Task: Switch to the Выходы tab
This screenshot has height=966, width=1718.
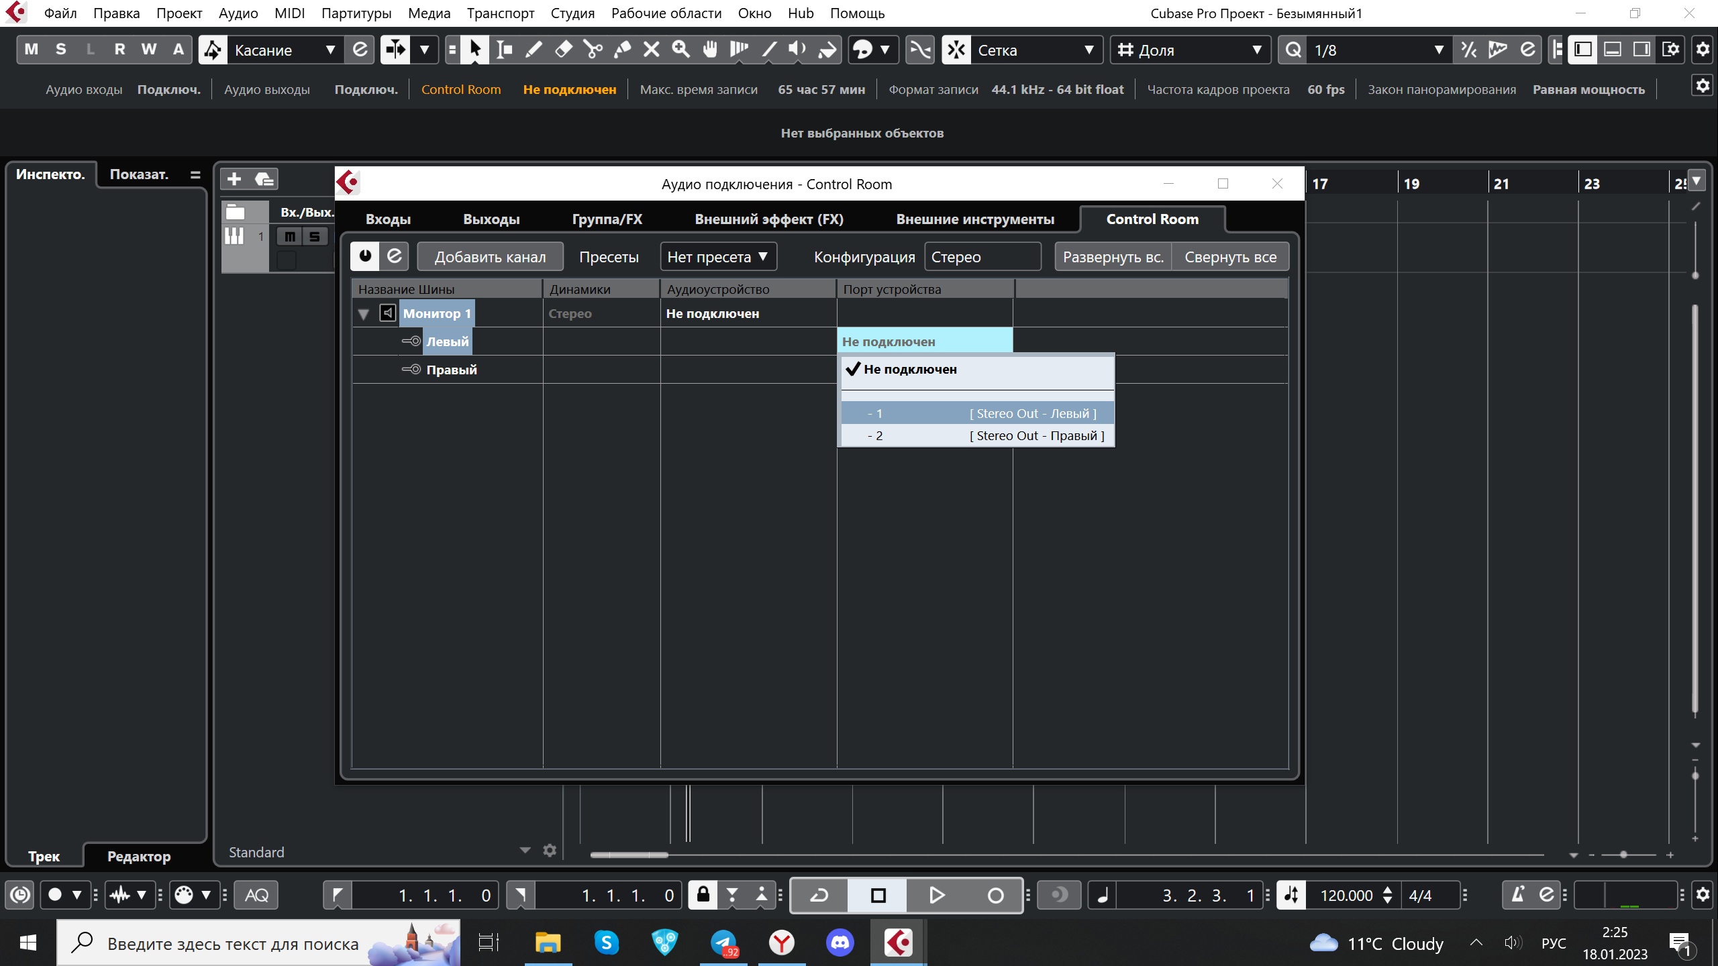Action: (x=491, y=219)
